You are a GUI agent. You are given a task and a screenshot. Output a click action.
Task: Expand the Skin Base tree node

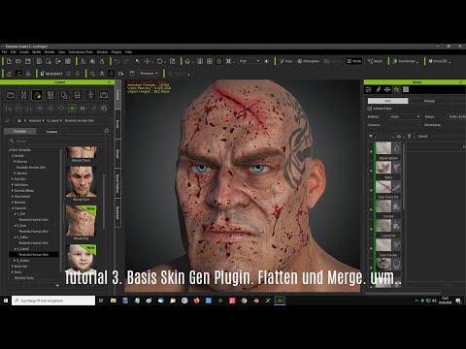(13, 185)
